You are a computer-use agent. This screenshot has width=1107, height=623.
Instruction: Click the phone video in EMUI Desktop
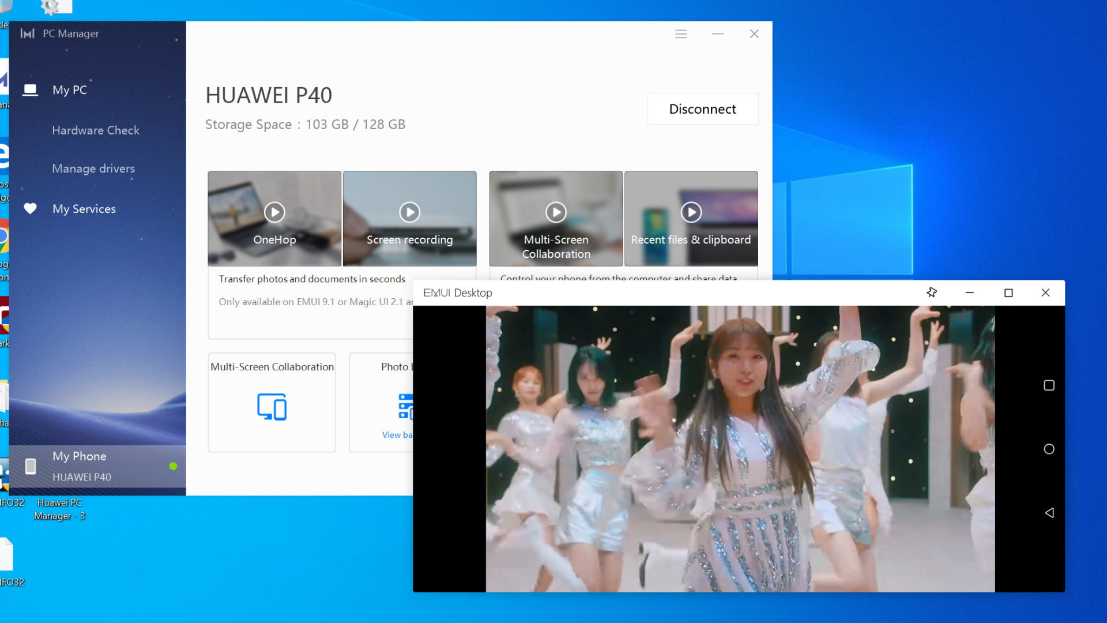click(740, 449)
